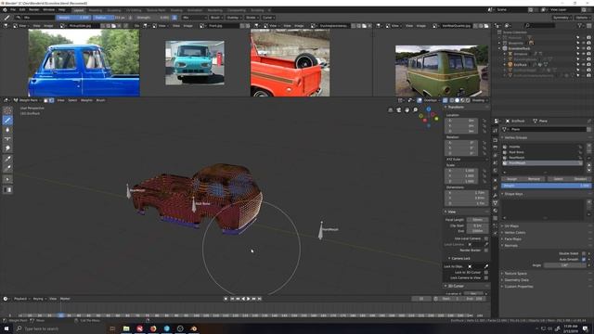Select the Sample Vertex Group tool
This screenshot has height=334, width=594.
tap(7, 168)
